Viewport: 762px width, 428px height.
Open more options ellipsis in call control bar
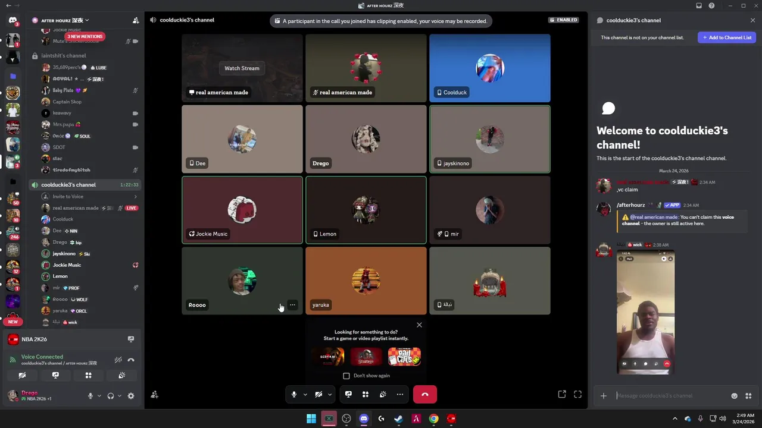(400, 394)
